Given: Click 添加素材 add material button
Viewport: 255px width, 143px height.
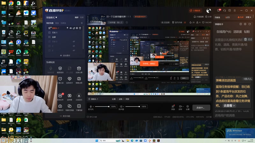Looking at the screenshot, I should [x=65, y=55].
